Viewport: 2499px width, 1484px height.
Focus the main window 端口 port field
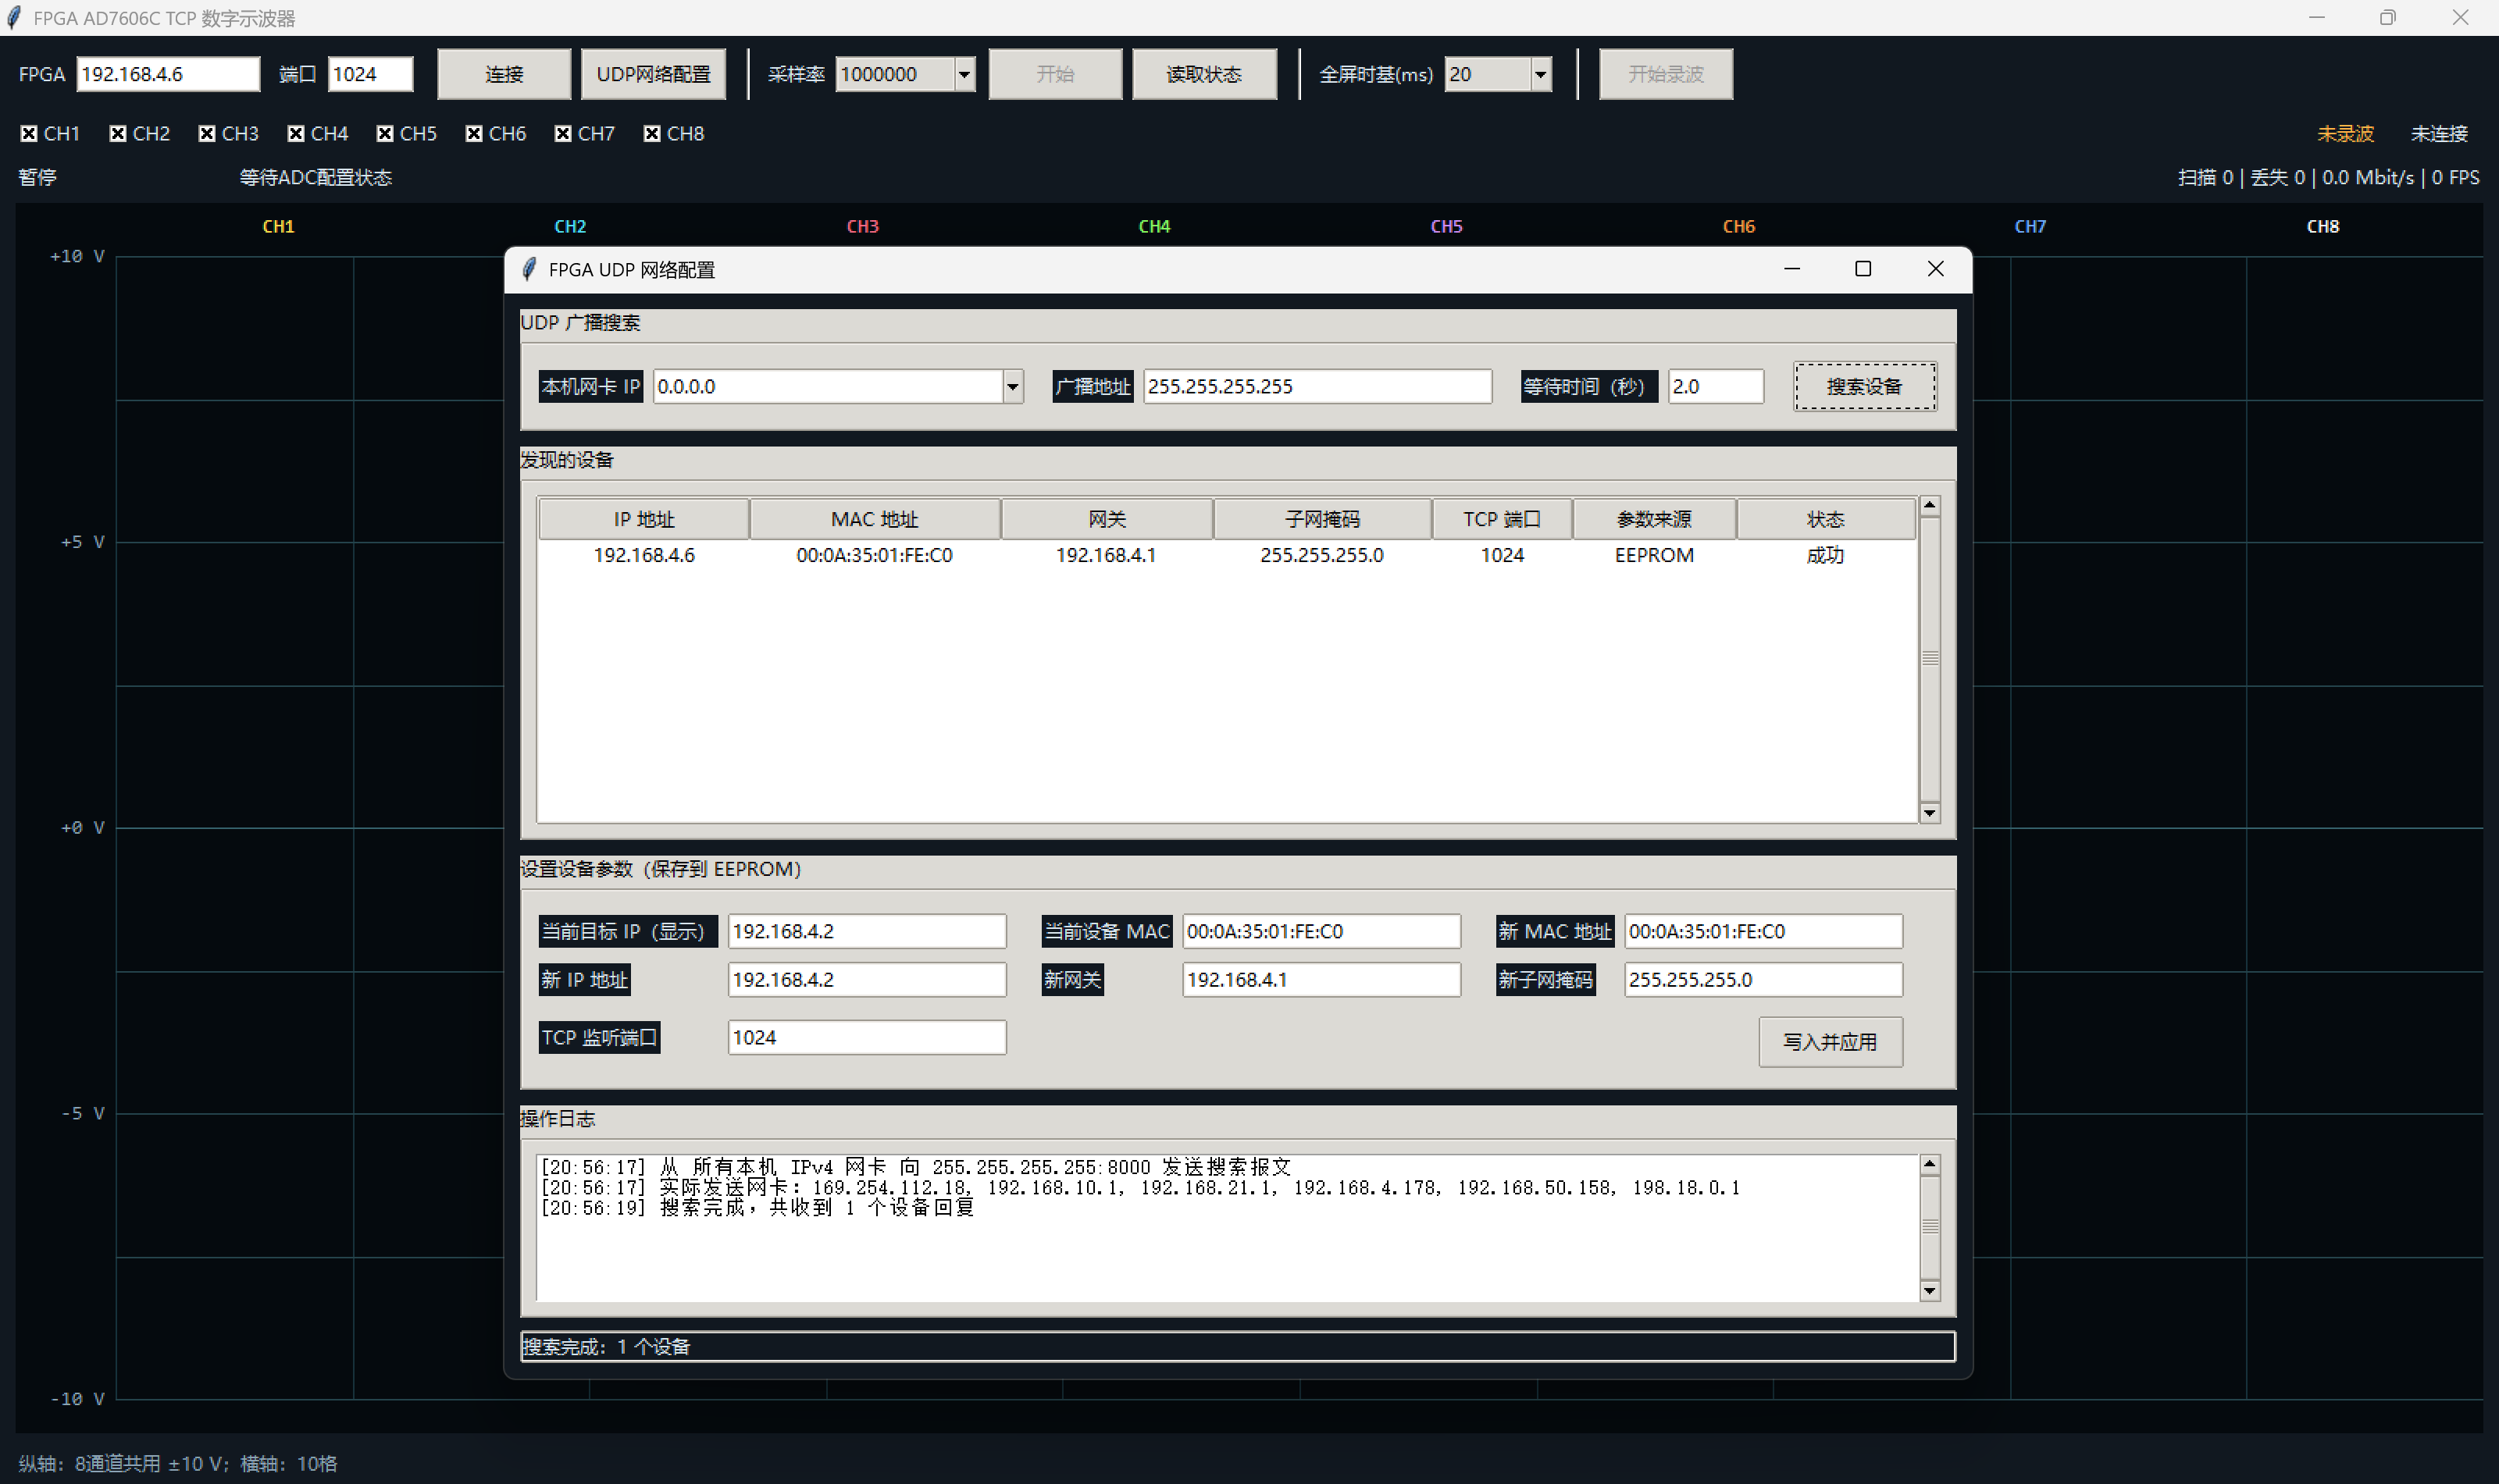pos(370,74)
